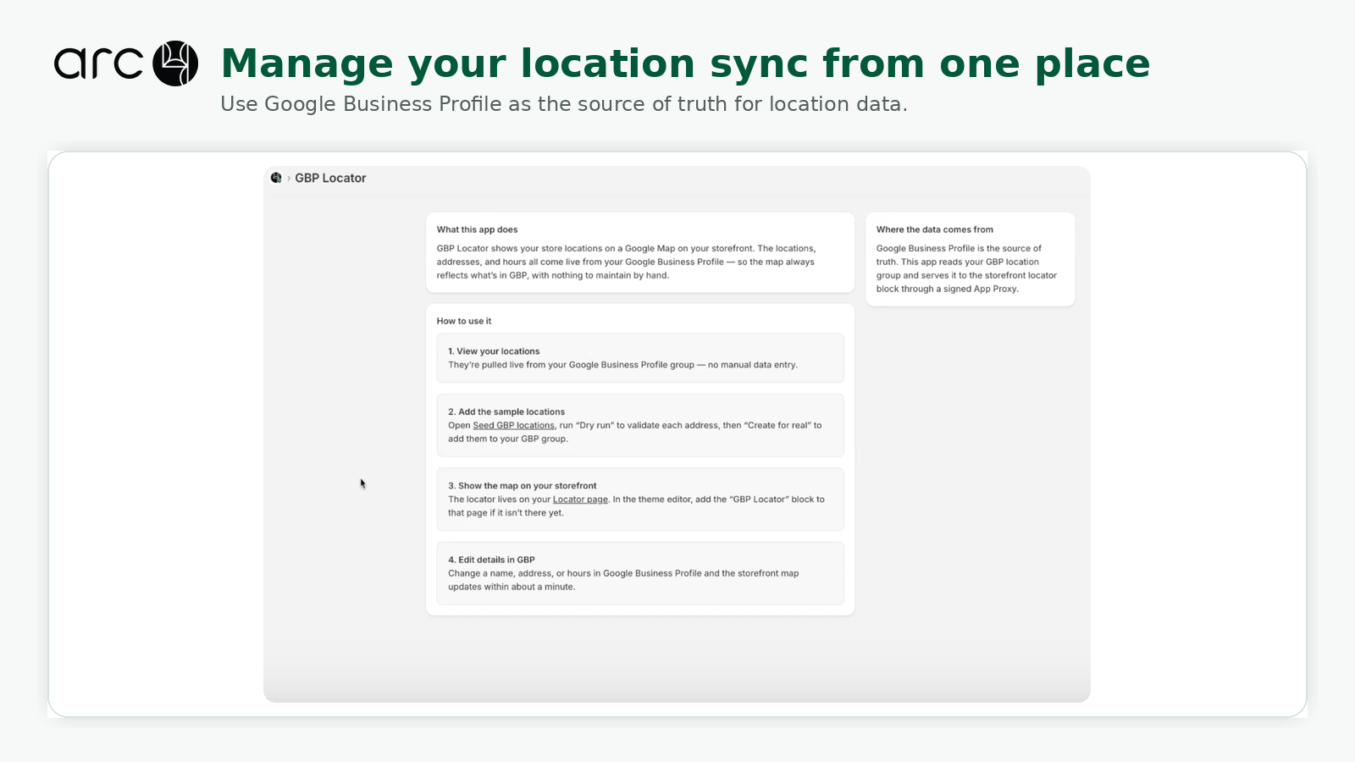The image size is (1355, 762).
Task: Open the 'Seed GBP locations' link
Action: [x=513, y=426]
